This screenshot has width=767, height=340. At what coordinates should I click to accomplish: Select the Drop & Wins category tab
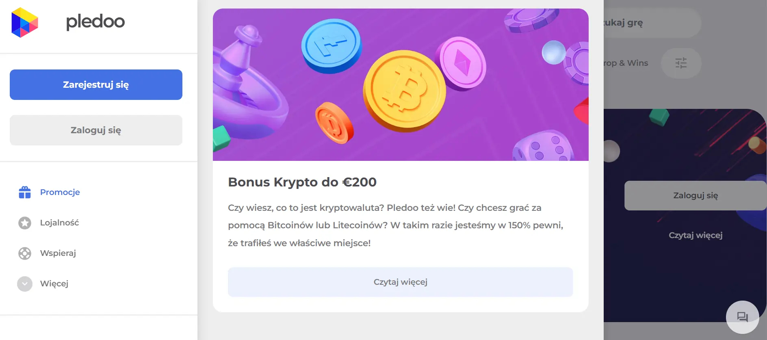(626, 63)
